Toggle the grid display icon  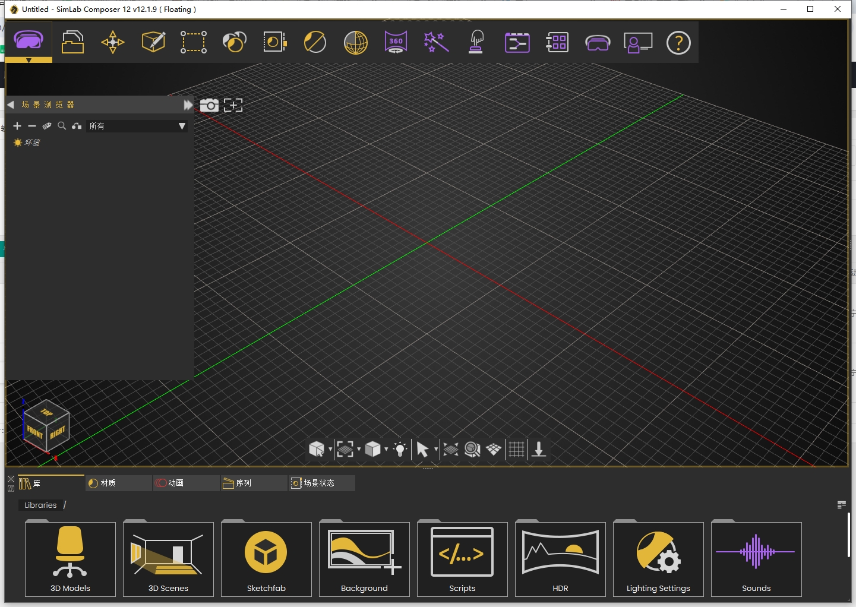(x=516, y=449)
